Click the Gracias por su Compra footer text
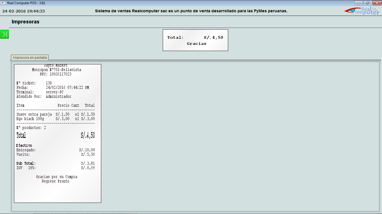The height and width of the screenshot is (214, 382). coord(56,177)
